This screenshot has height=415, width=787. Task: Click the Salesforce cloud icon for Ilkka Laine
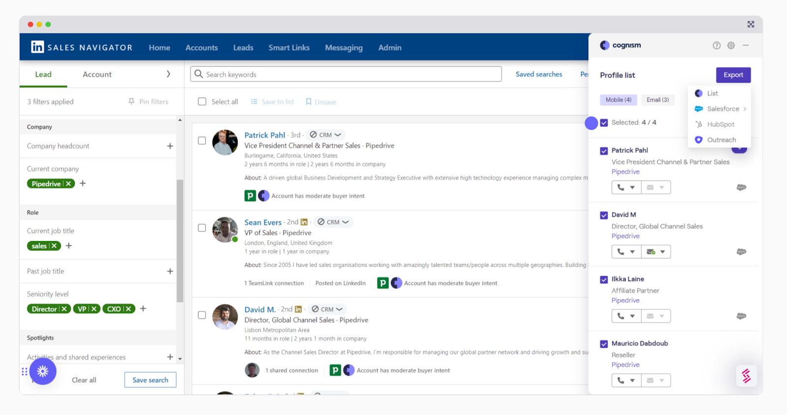741,316
